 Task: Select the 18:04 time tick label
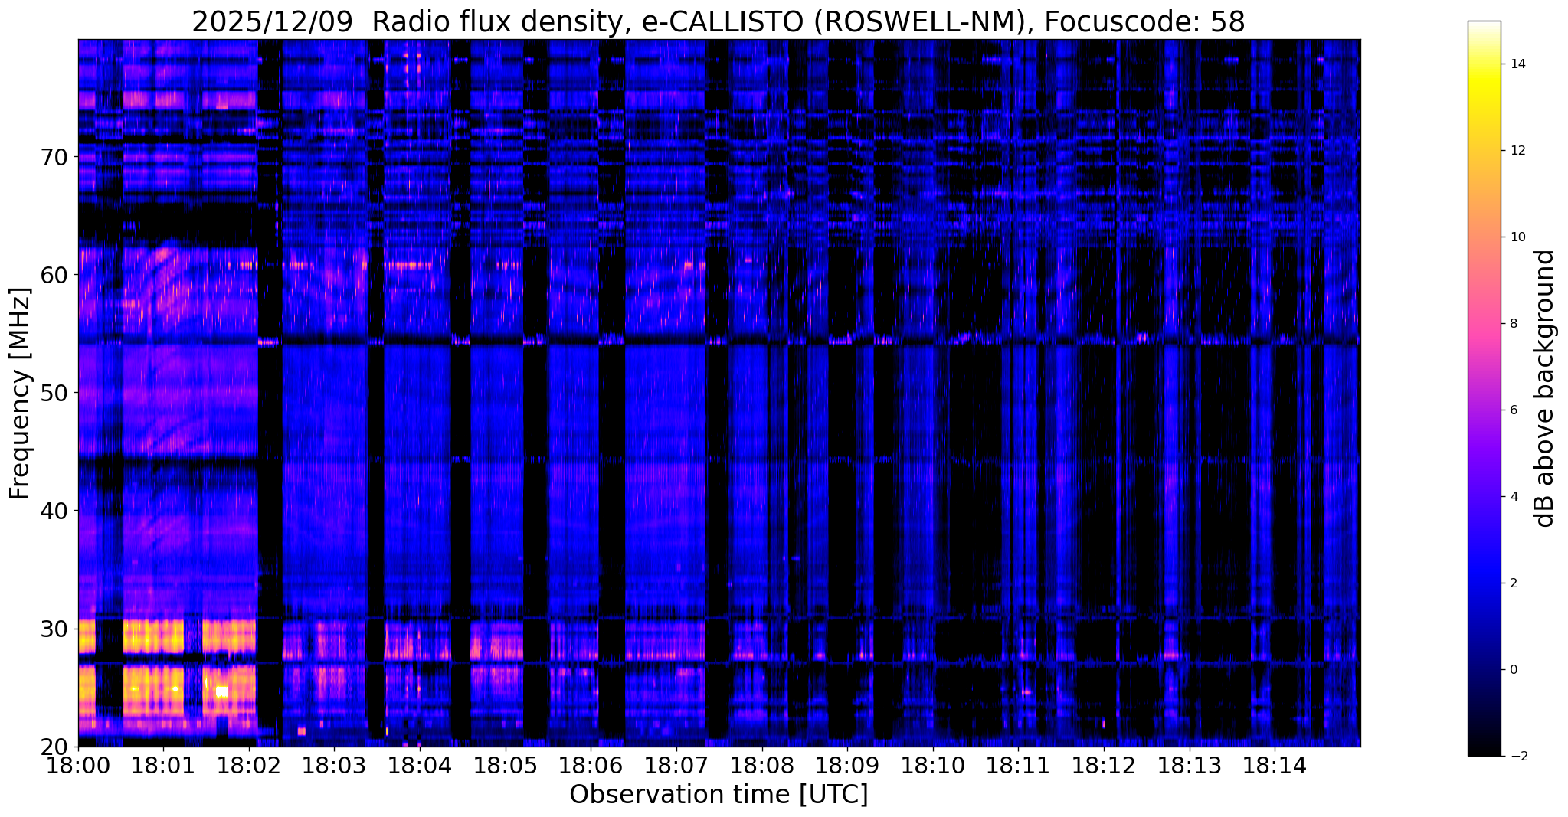click(x=420, y=764)
